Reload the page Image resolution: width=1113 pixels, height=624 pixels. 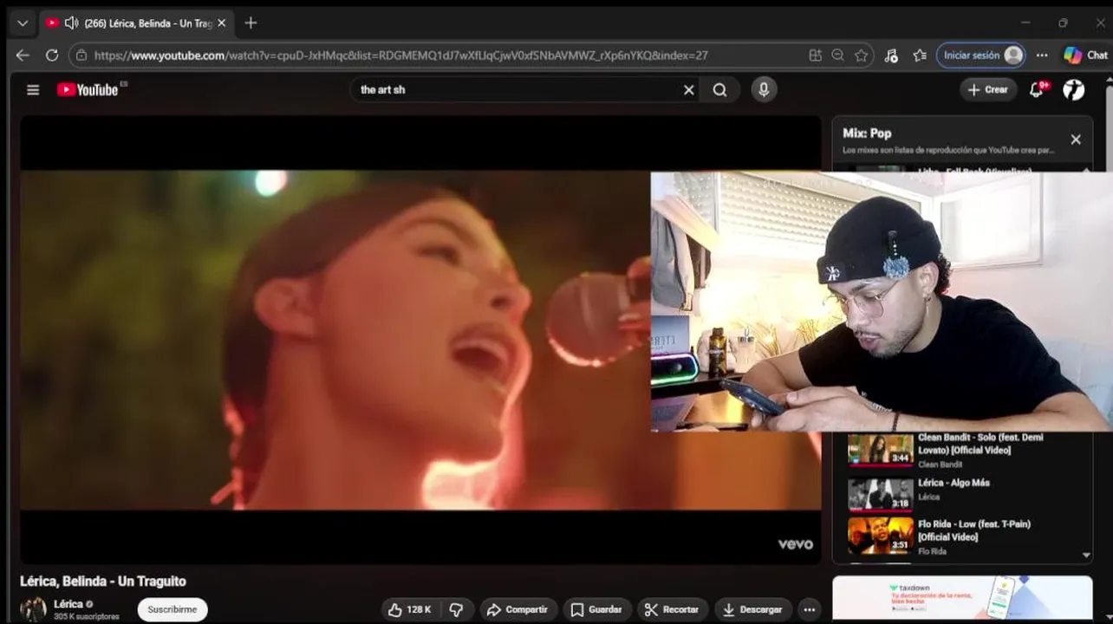[52, 55]
